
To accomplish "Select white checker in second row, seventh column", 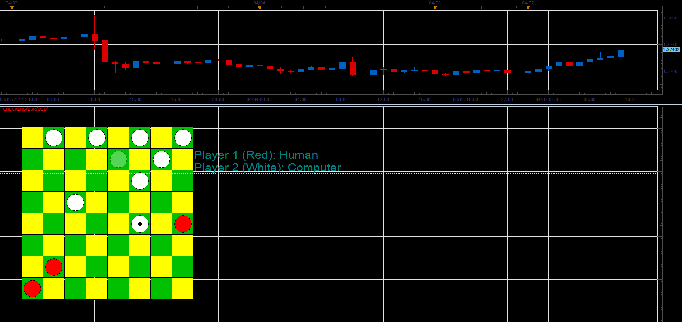I will pyautogui.click(x=162, y=159).
